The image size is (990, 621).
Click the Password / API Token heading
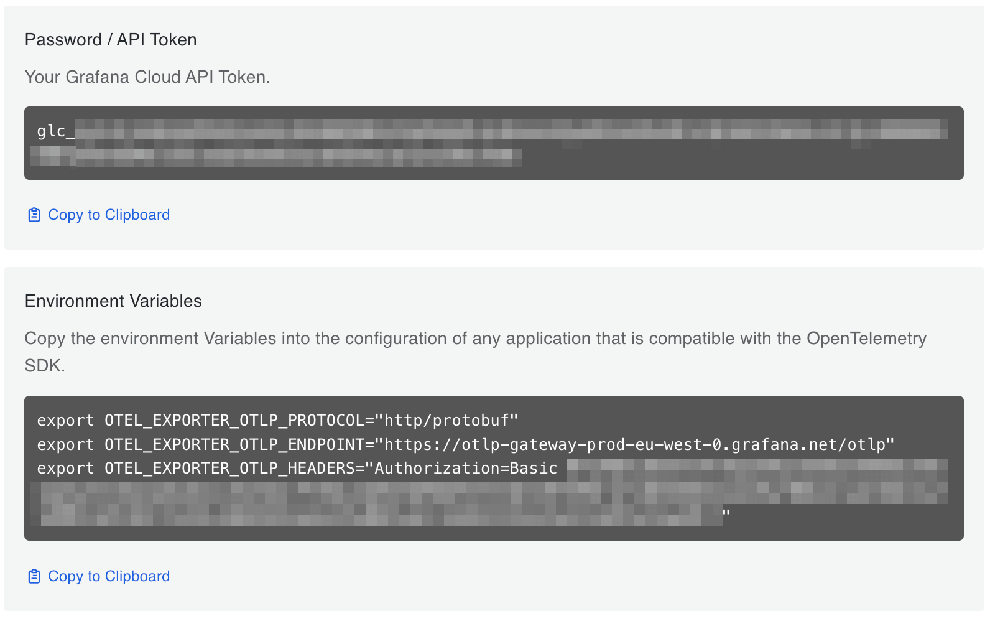pyautogui.click(x=111, y=39)
